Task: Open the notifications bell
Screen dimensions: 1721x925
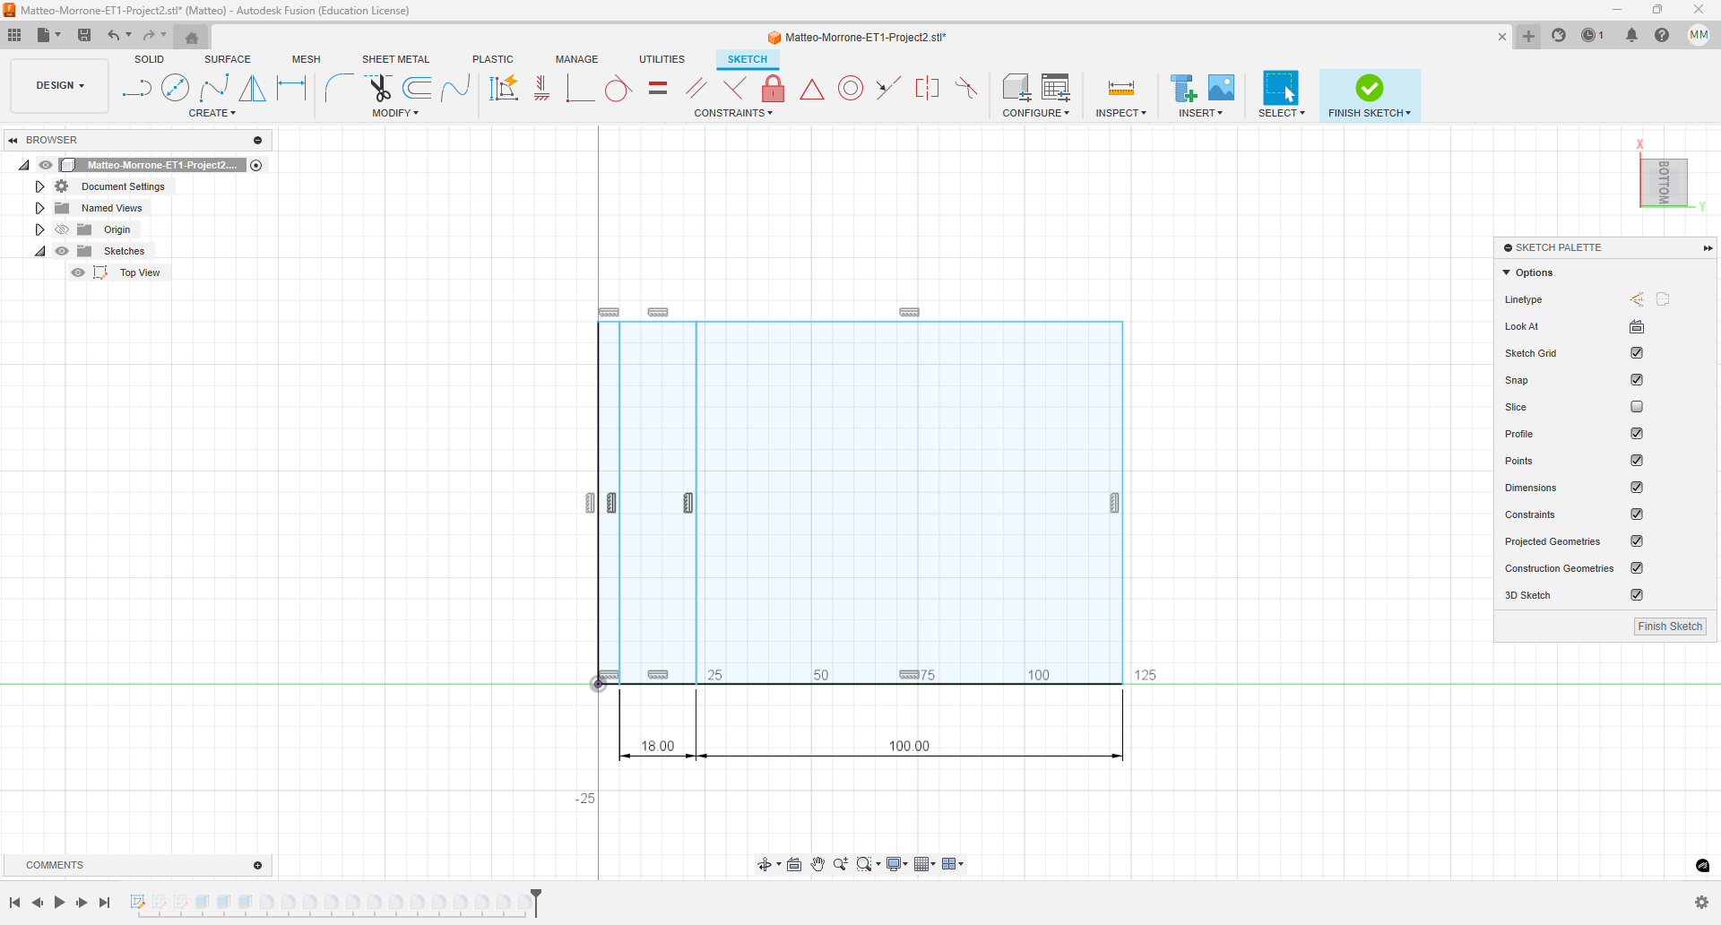Action: 1631,36
